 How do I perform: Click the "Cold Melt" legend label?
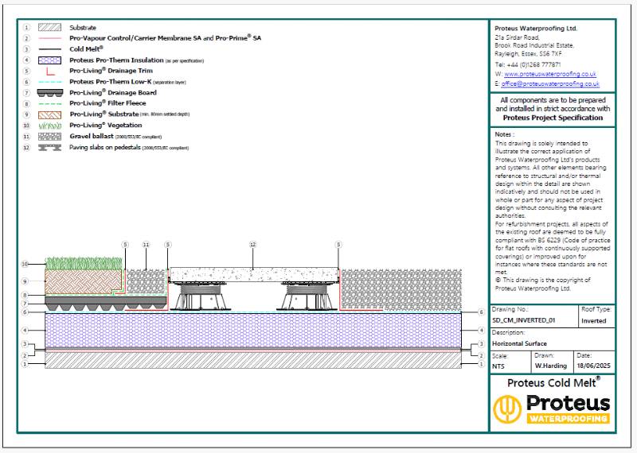click(86, 49)
